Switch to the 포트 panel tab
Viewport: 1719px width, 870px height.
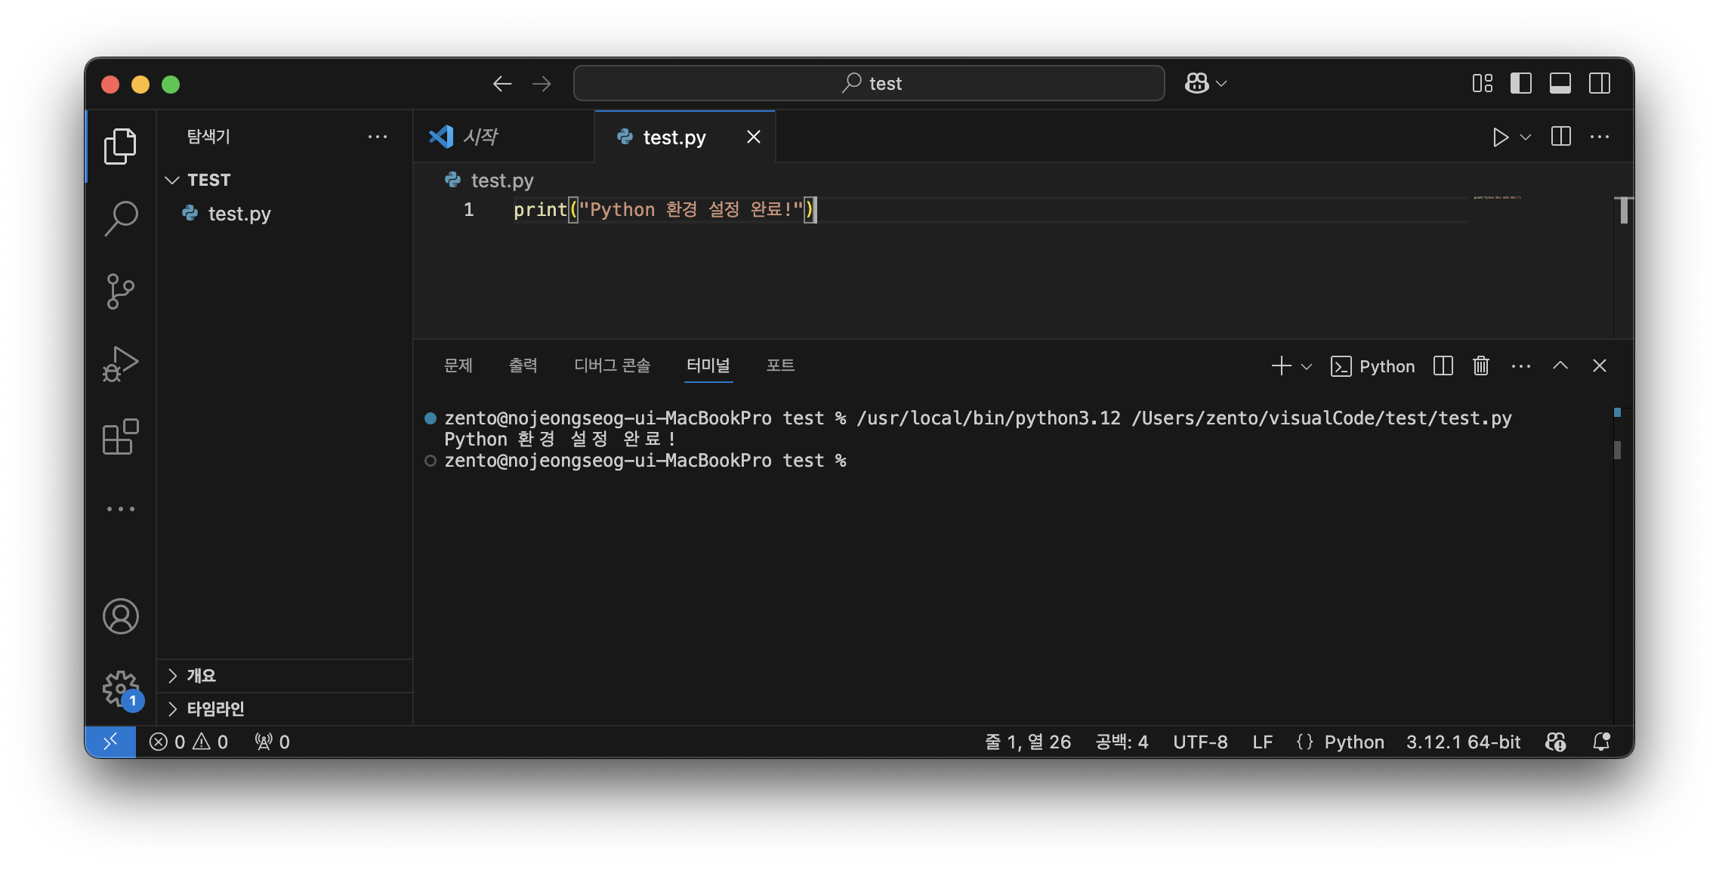779,366
